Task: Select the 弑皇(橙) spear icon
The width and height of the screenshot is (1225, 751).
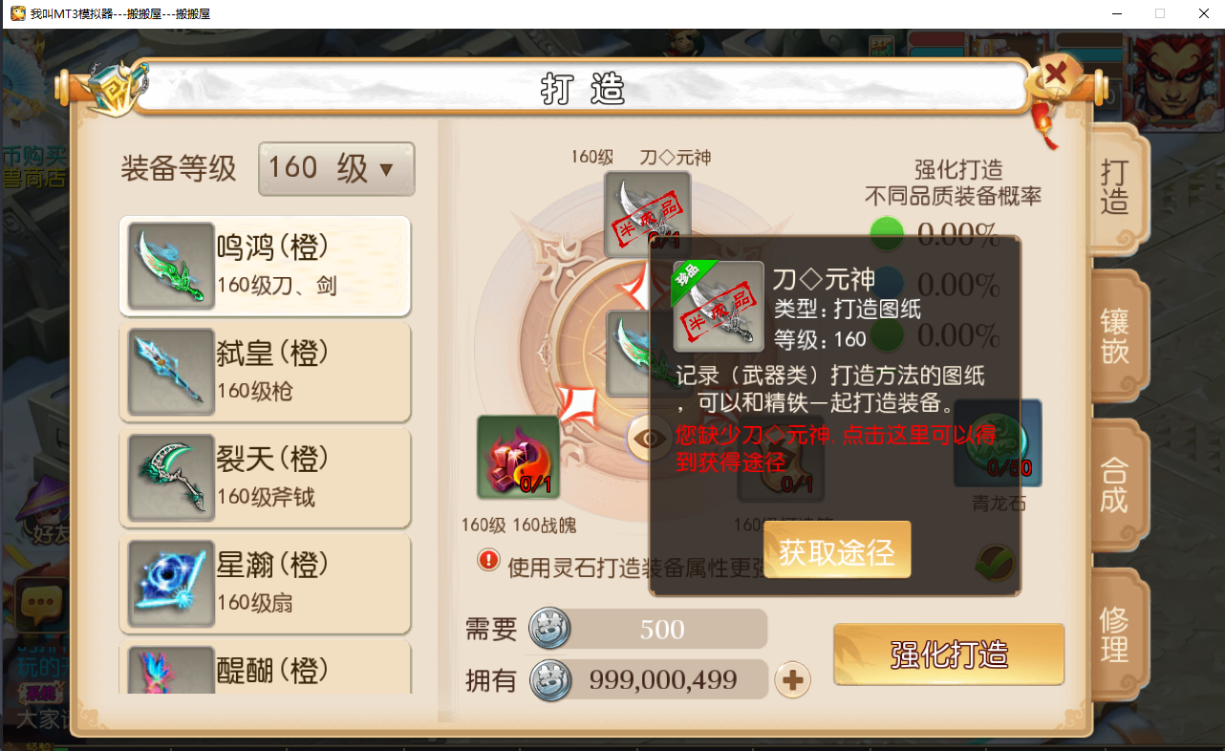Action: [x=171, y=372]
